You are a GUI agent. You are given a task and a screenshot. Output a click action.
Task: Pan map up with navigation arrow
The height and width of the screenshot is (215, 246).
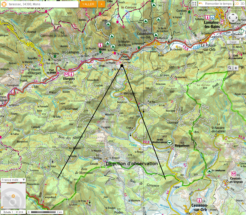(x=233, y=15)
